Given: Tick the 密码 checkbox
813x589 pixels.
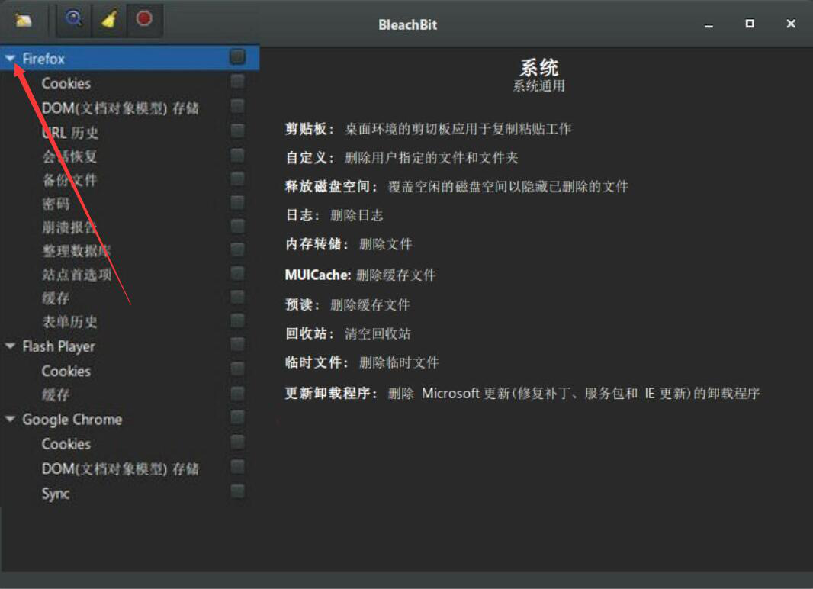Looking at the screenshot, I should coord(237,202).
